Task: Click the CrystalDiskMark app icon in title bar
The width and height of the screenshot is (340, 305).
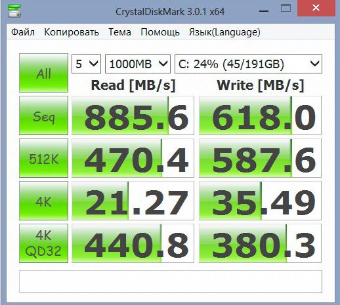Action: [14, 10]
